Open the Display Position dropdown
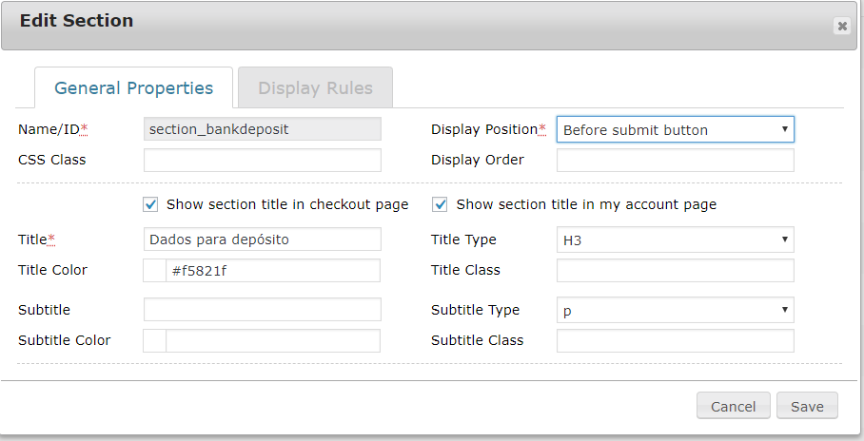Image resolution: width=864 pixels, height=441 pixels. [675, 130]
